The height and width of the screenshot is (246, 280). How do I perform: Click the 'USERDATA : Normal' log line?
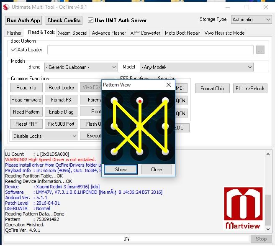pos(28,208)
